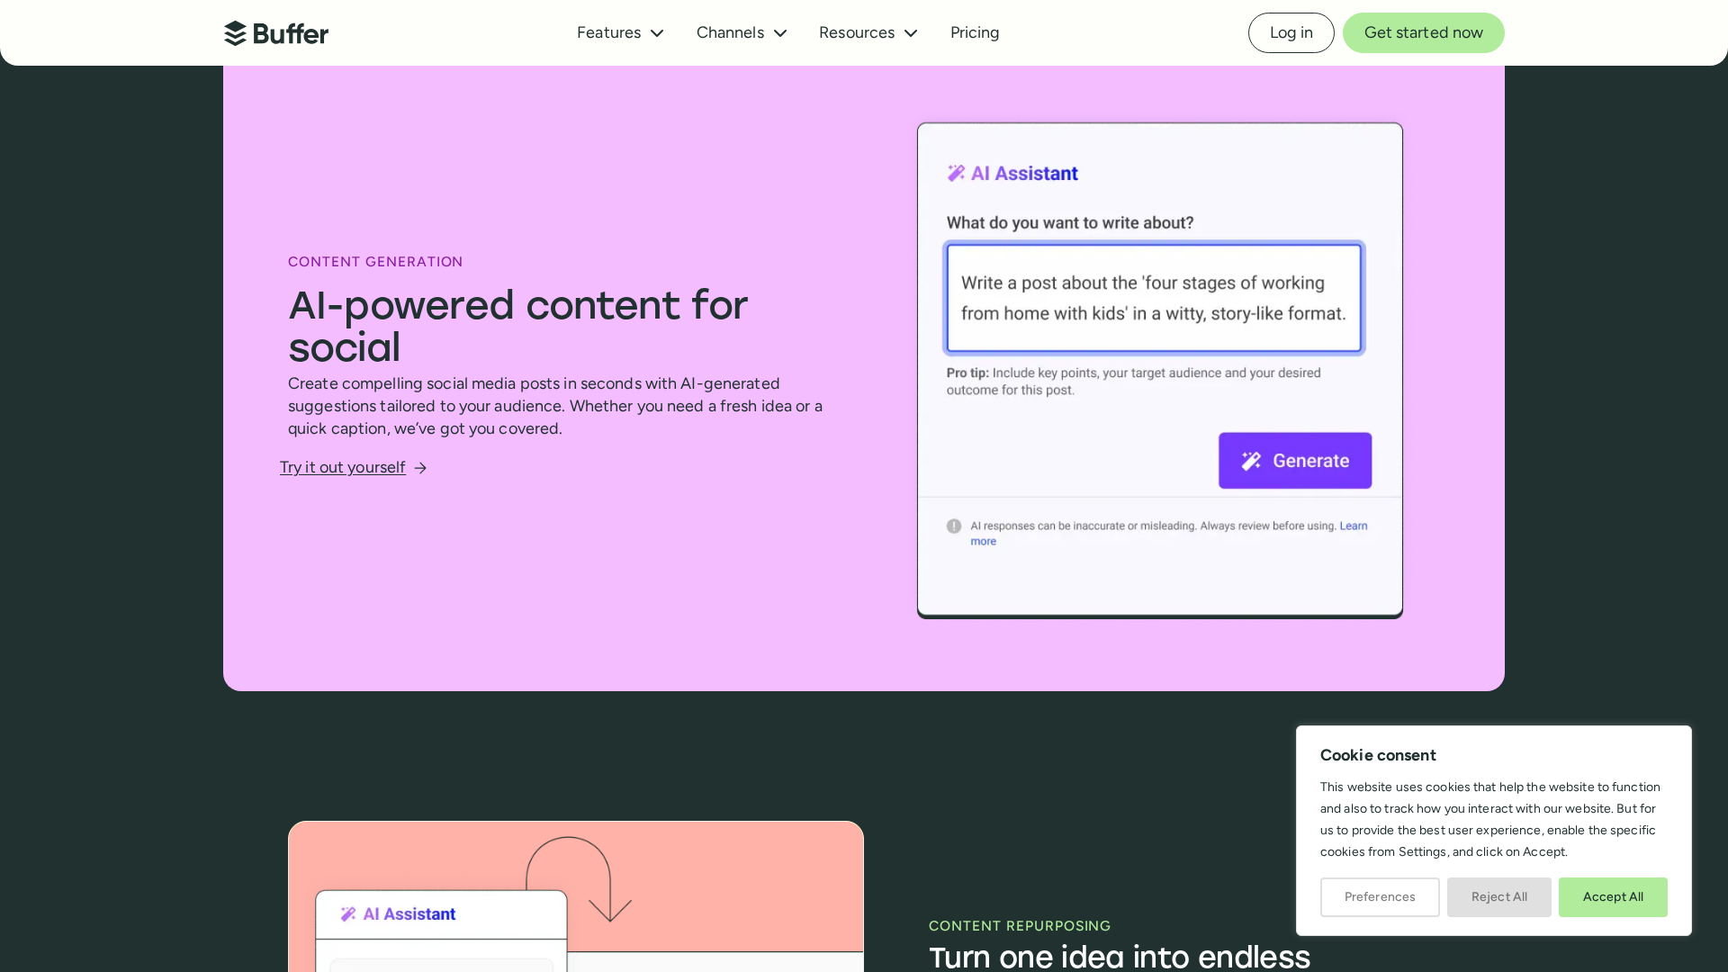Click the Buffer logo icon
Screen dimensions: 1728x972
235,33
